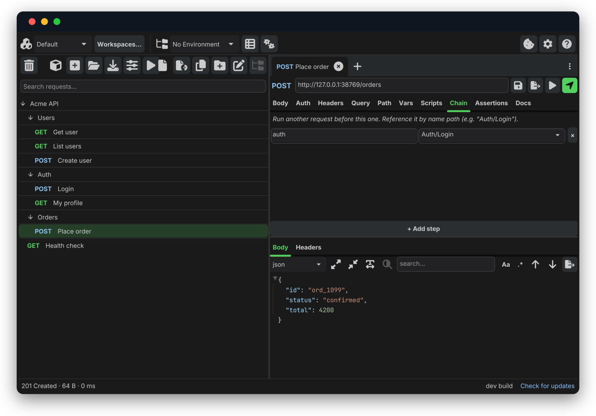Click the trash delete icon in sidebar toolbar
This screenshot has width=596, height=416.
[x=29, y=66]
